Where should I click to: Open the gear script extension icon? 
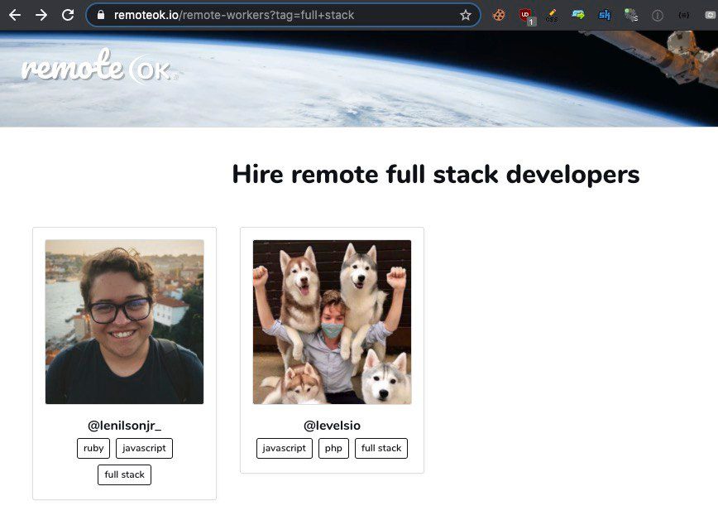tap(631, 15)
